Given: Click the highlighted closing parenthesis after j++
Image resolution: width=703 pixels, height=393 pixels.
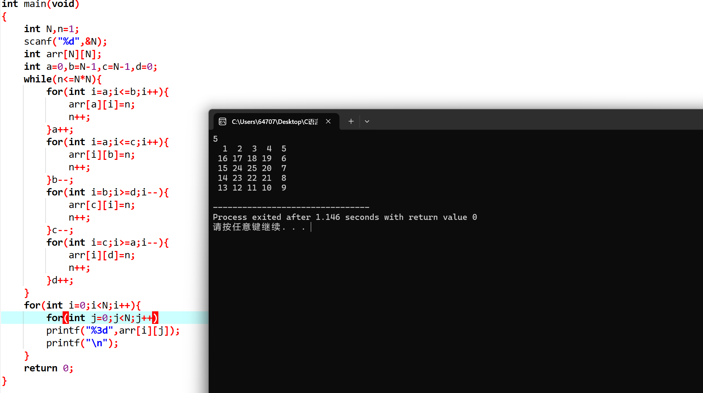Looking at the screenshot, I should tap(155, 318).
